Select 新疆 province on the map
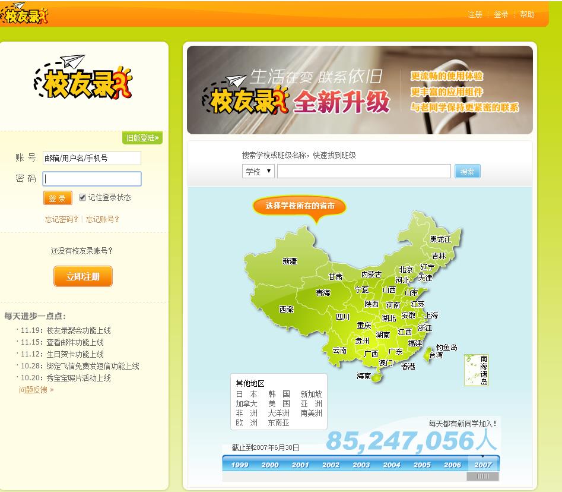 coord(290,261)
